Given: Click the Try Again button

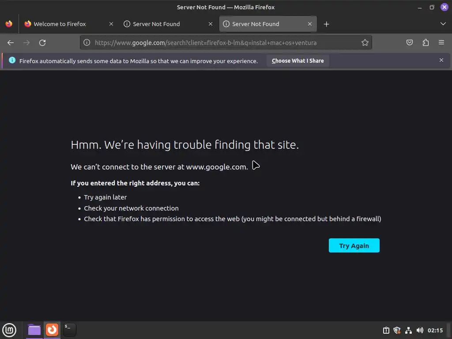Looking at the screenshot, I should pyautogui.click(x=354, y=245).
